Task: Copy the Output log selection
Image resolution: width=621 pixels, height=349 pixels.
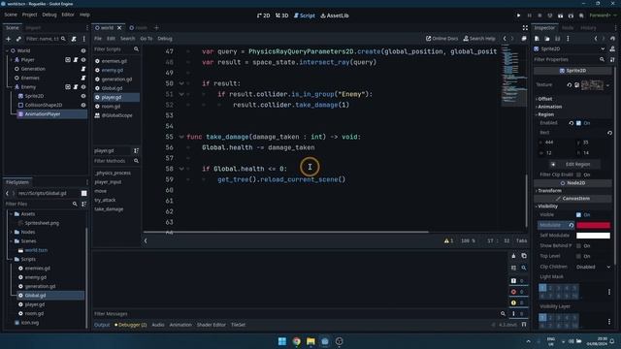Action: point(524,256)
